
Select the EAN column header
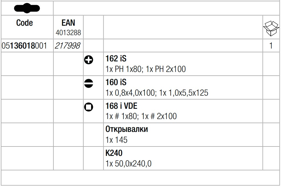(x=68, y=23)
